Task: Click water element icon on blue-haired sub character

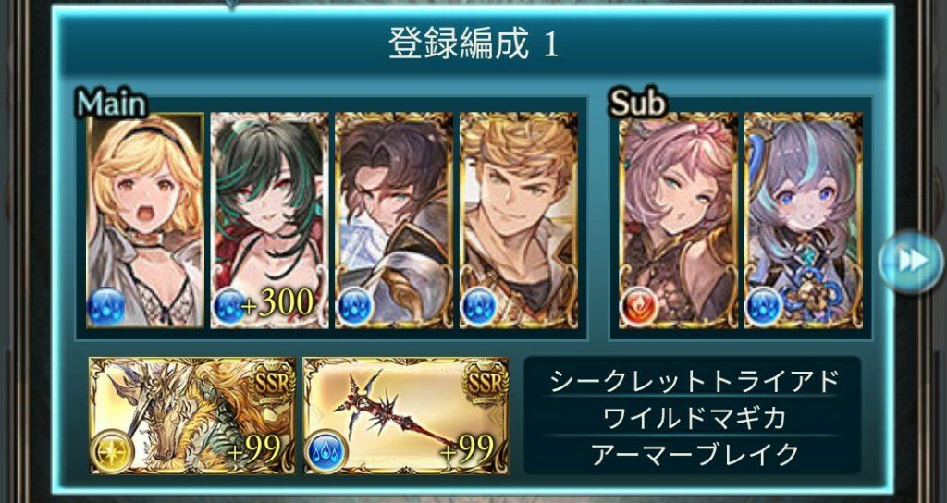Action: (x=763, y=307)
